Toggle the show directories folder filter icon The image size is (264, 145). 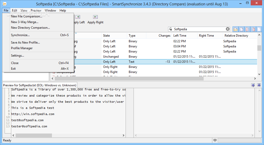(x=236, y=29)
